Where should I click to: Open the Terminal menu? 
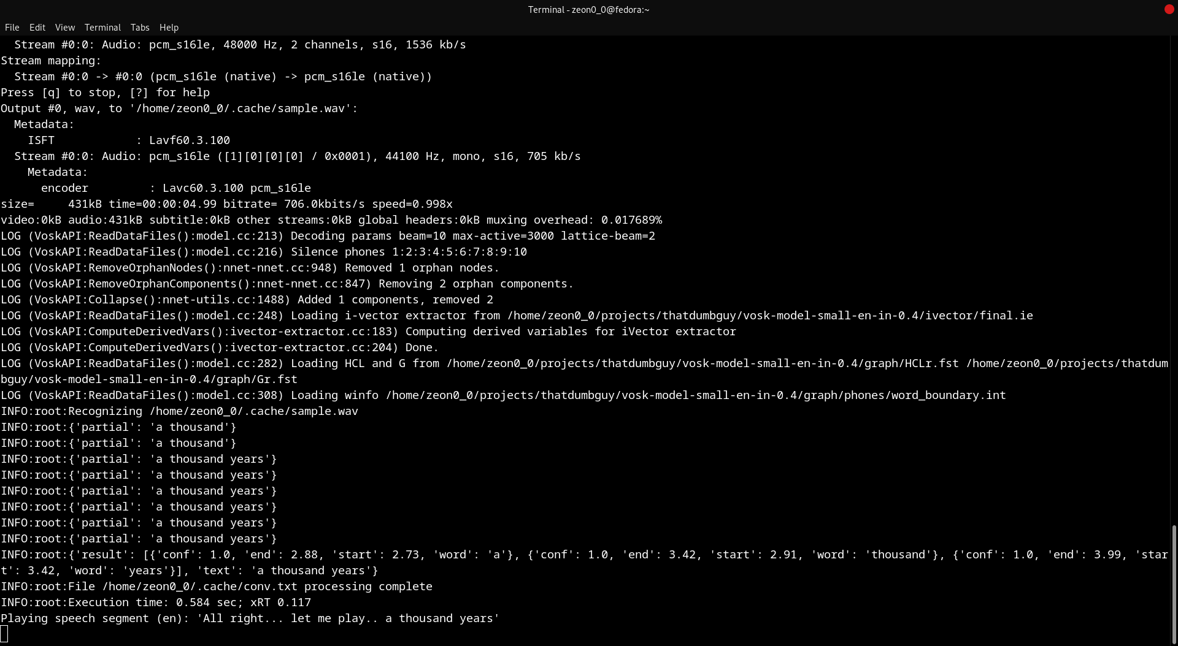(x=102, y=28)
